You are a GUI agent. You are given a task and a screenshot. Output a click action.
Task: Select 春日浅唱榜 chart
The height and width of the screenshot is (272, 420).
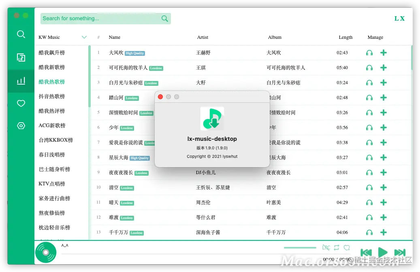point(52,155)
